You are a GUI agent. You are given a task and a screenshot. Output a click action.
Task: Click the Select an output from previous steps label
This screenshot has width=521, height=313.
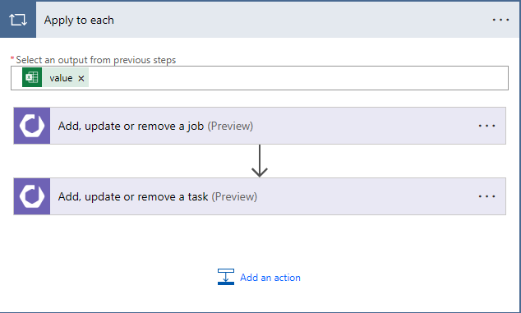(96, 60)
